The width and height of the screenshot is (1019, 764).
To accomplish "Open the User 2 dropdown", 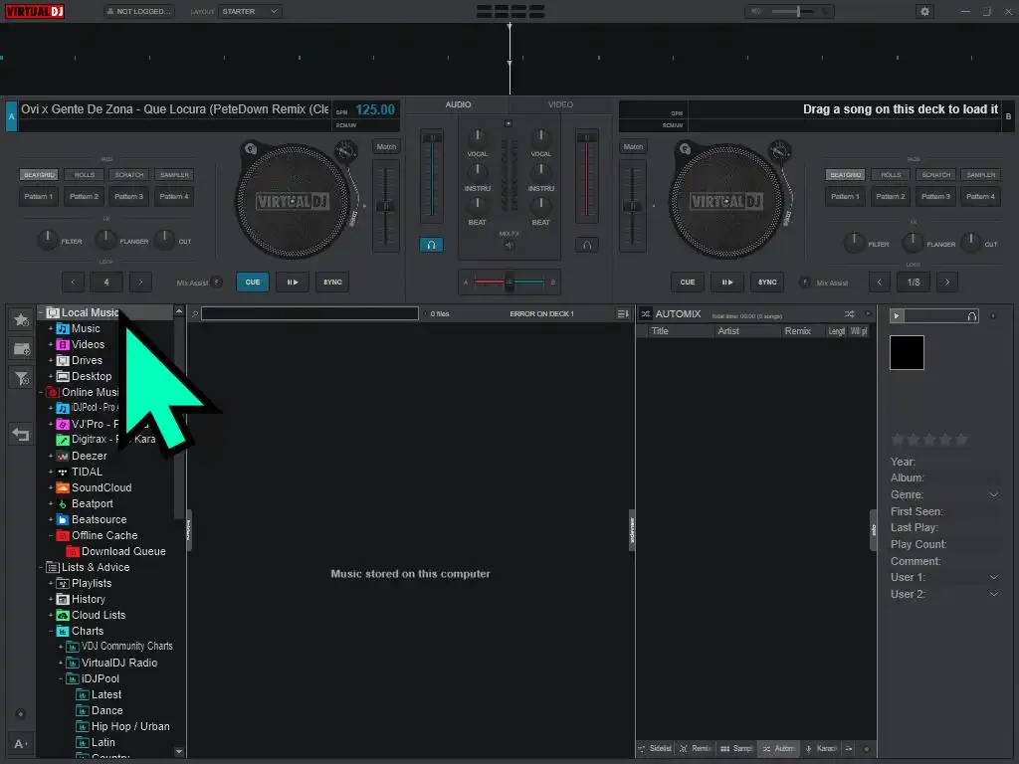I will (994, 595).
